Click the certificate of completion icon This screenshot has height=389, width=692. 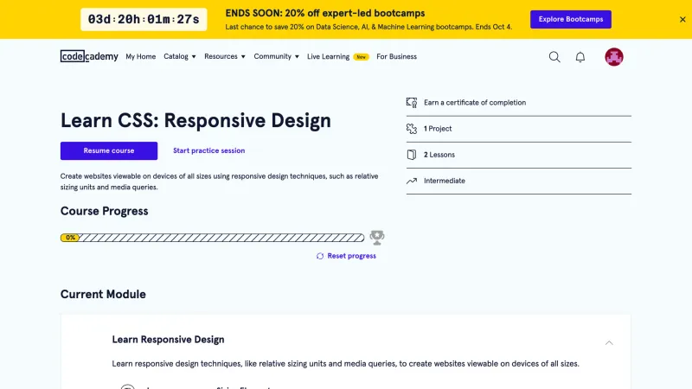click(x=412, y=103)
